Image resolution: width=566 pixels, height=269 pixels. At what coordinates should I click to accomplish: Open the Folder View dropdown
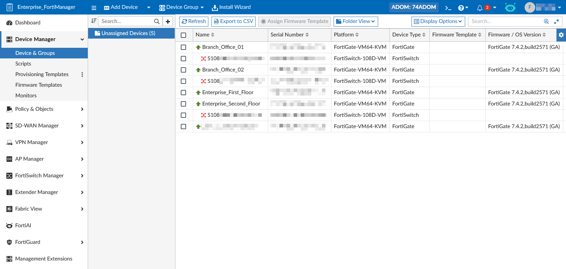tap(356, 22)
